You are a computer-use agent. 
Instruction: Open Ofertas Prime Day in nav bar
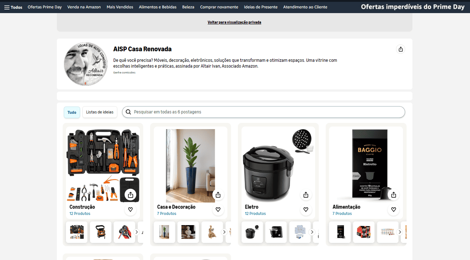click(44, 7)
